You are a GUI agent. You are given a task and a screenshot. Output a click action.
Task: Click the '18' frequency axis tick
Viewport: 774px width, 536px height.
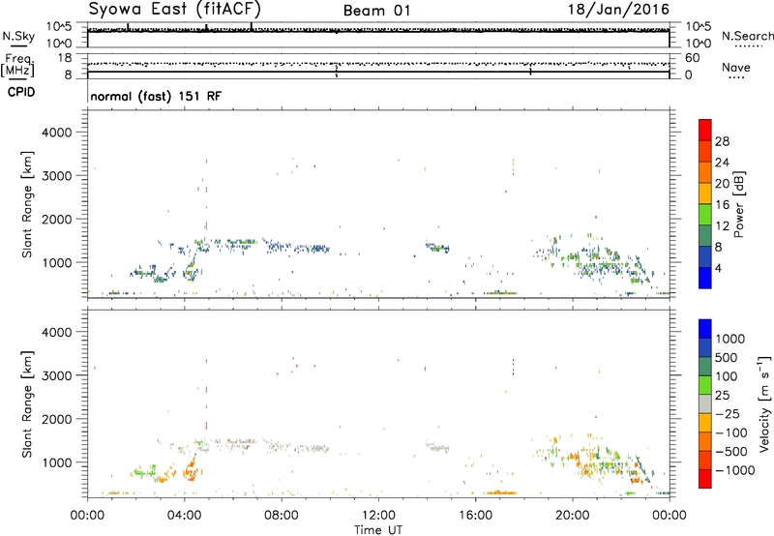pyautogui.click(x=65, y=58)
